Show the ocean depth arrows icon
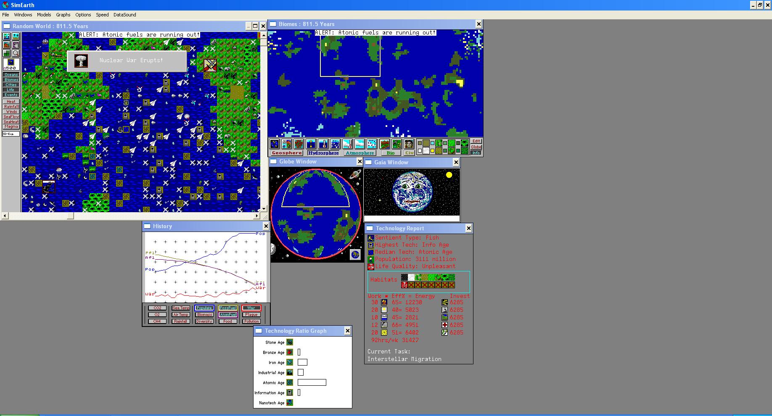772x416 pixels. click(311, 144)
